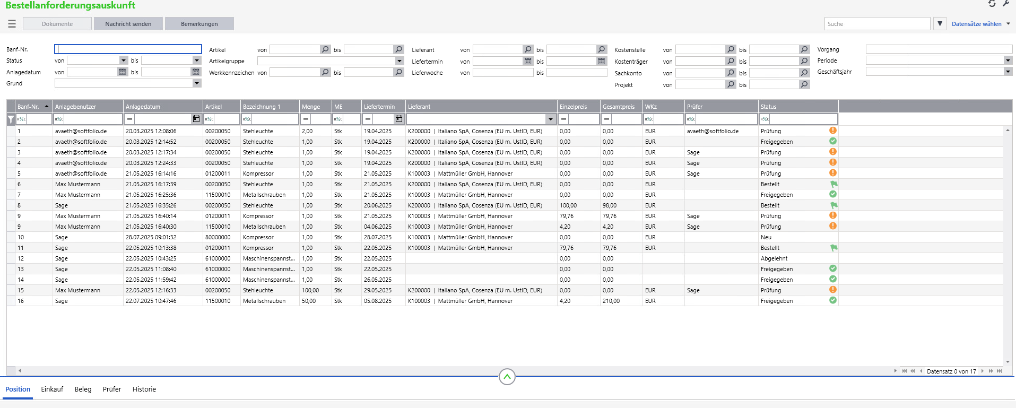Viewport: 1016px width, 408px height.
Task: Click the refresh icon at top right
Action: 992,4
